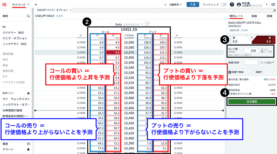Click call buy 33.3 at strike 15,450
Viewport: 277px width, 154px height.
[113, 113]
